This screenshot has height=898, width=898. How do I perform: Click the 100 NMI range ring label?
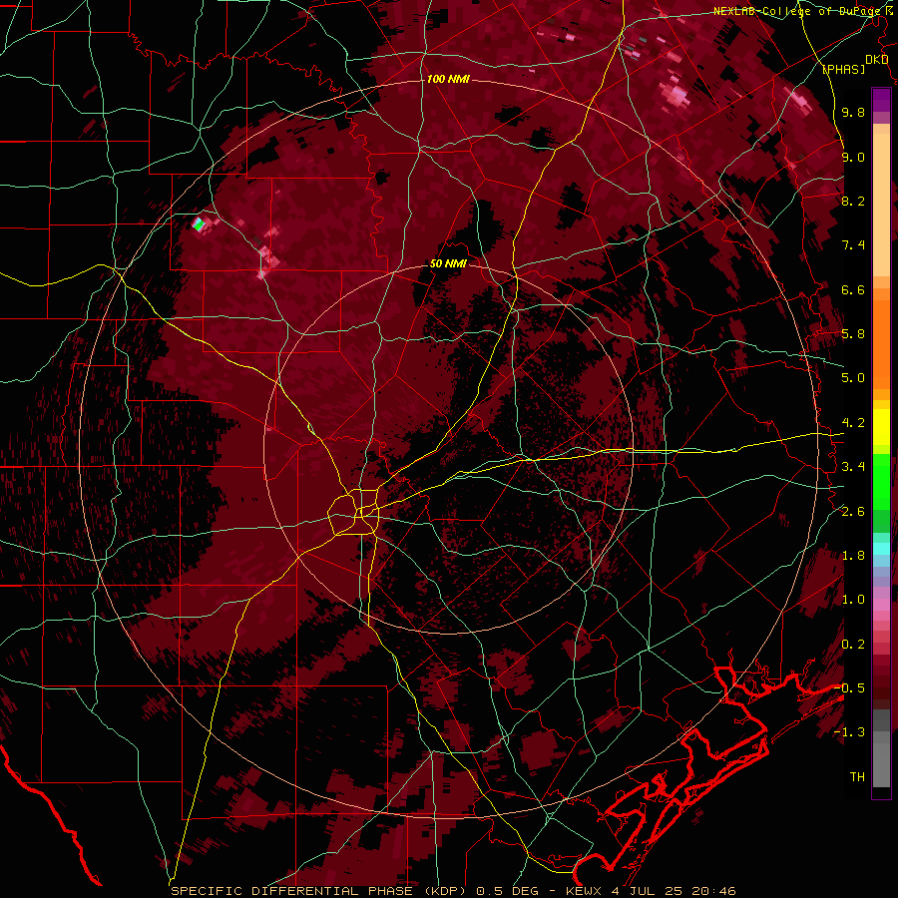(447, 79)
